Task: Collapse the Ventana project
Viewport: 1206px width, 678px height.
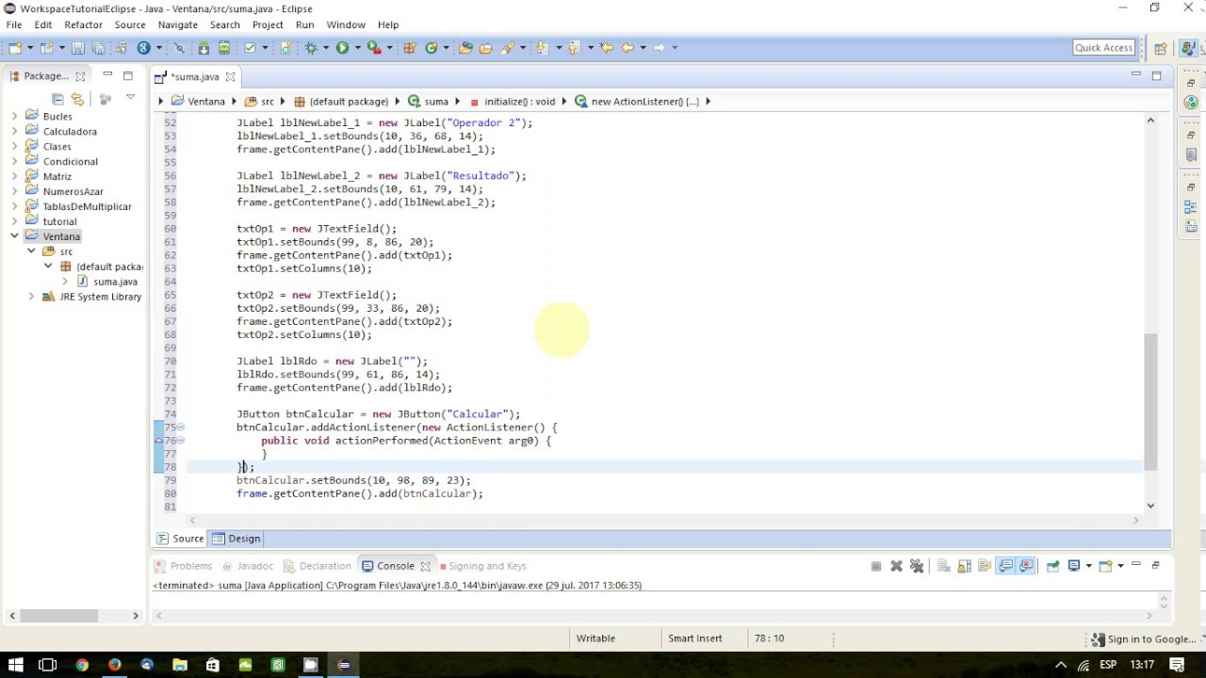Action: pyautogui.click(x=14, y=236)
